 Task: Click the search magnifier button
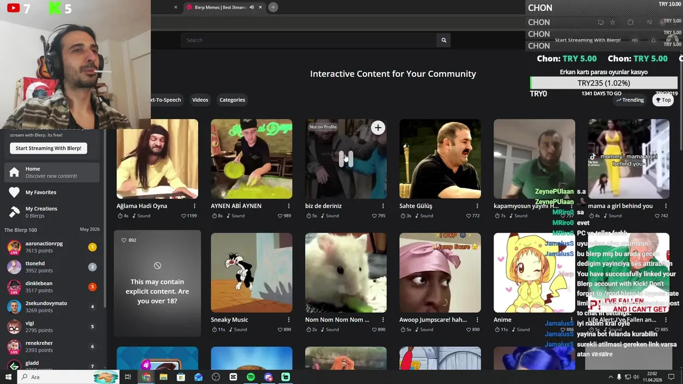(x=443, y=40)
